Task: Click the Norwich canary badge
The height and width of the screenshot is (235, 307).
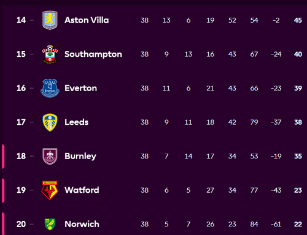Action: pyautogui.click(x=50, y=224)
